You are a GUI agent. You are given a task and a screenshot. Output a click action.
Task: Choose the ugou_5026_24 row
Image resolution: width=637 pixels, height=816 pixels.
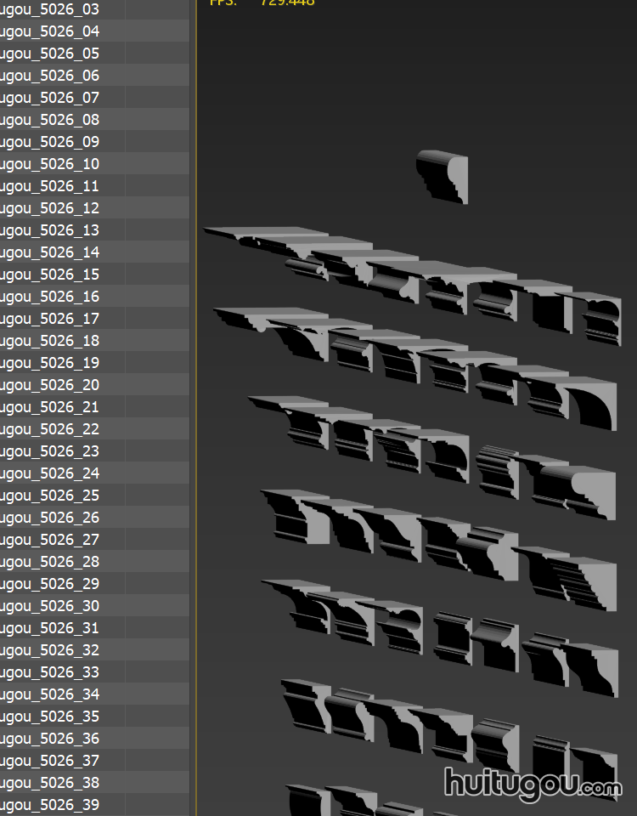point(94,473)
